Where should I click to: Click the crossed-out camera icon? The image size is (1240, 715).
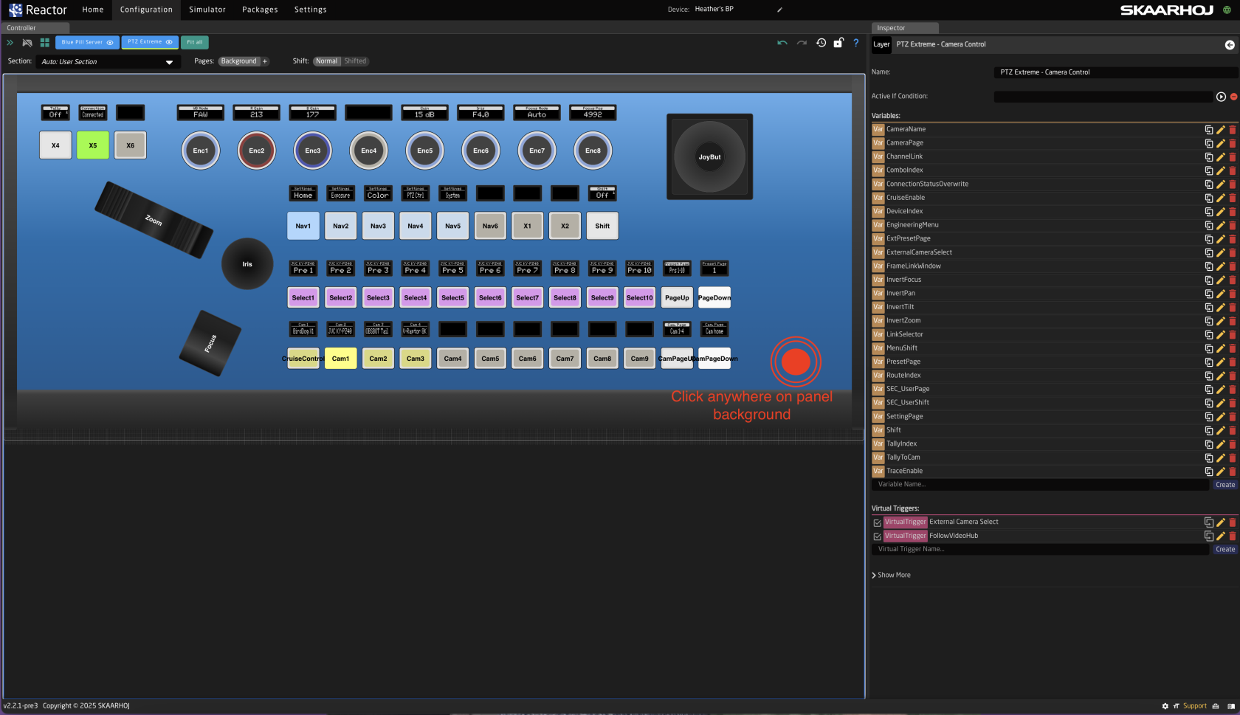tap(27, 43)
